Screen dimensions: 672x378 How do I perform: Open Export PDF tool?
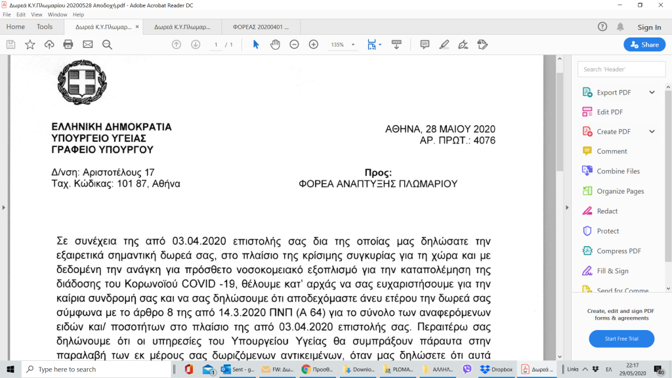click(x=614, y=93)
